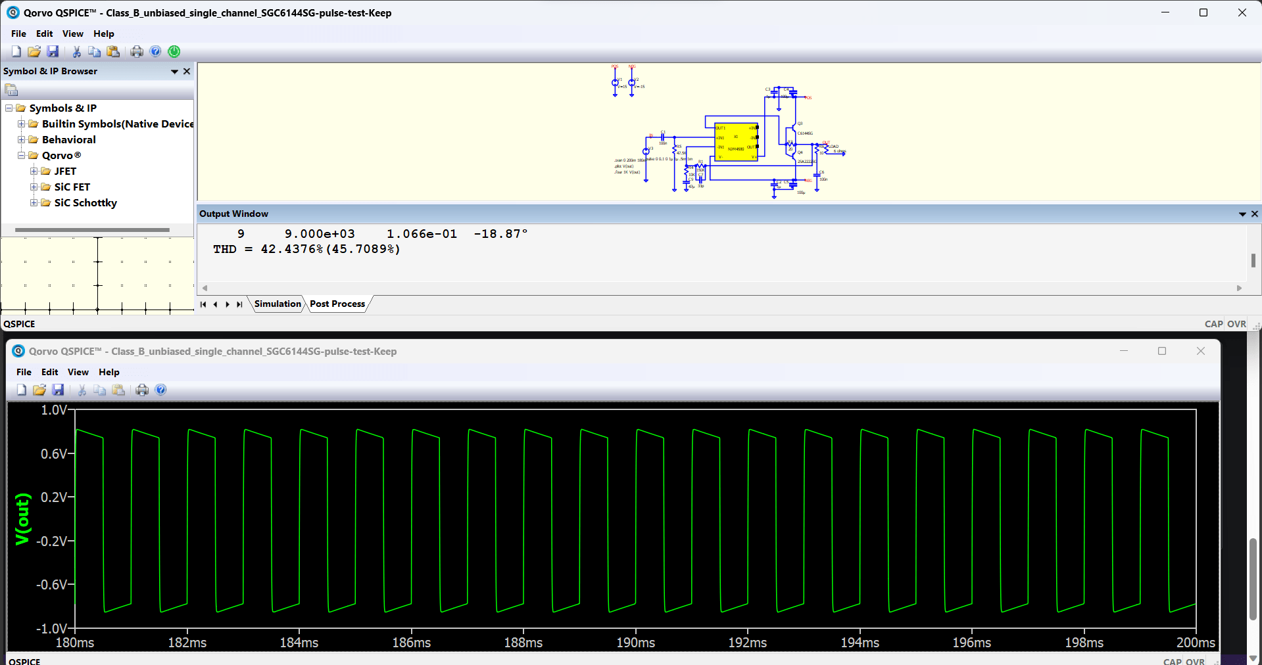
Task: Click blue Help icon in schematic window toolbar
Action: click(x=155, y=51)
